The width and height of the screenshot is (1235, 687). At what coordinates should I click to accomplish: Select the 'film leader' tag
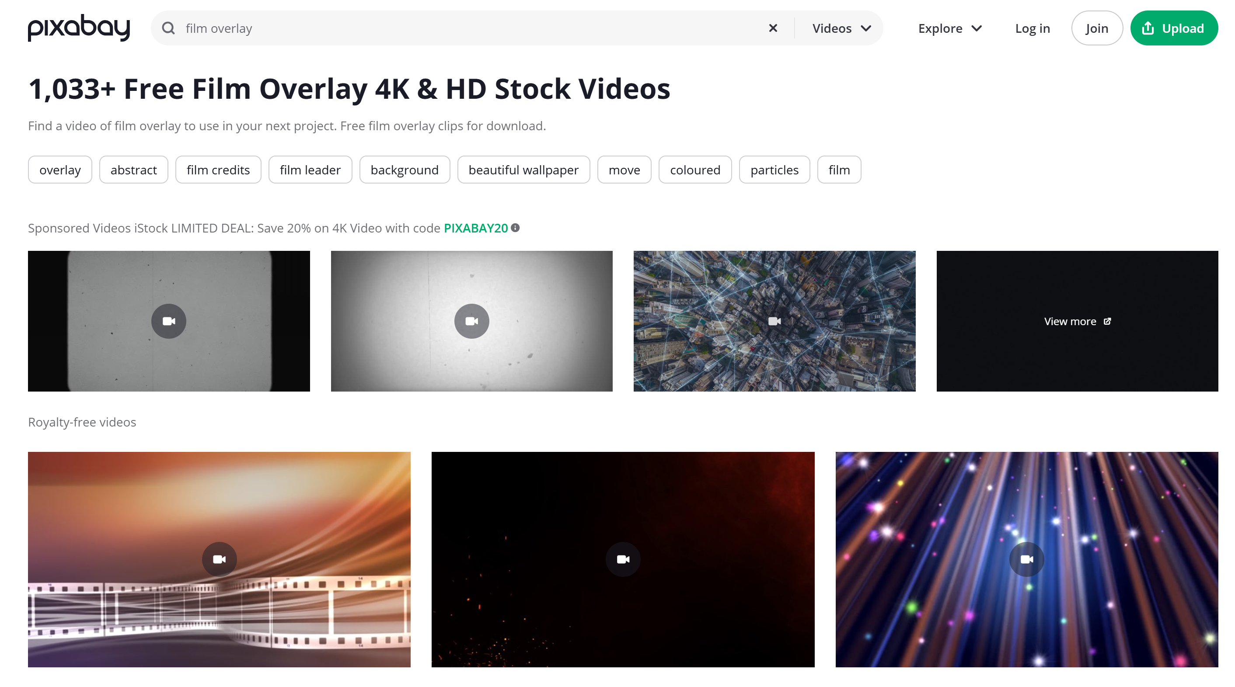pyautogui.click(x=310, y=170)
